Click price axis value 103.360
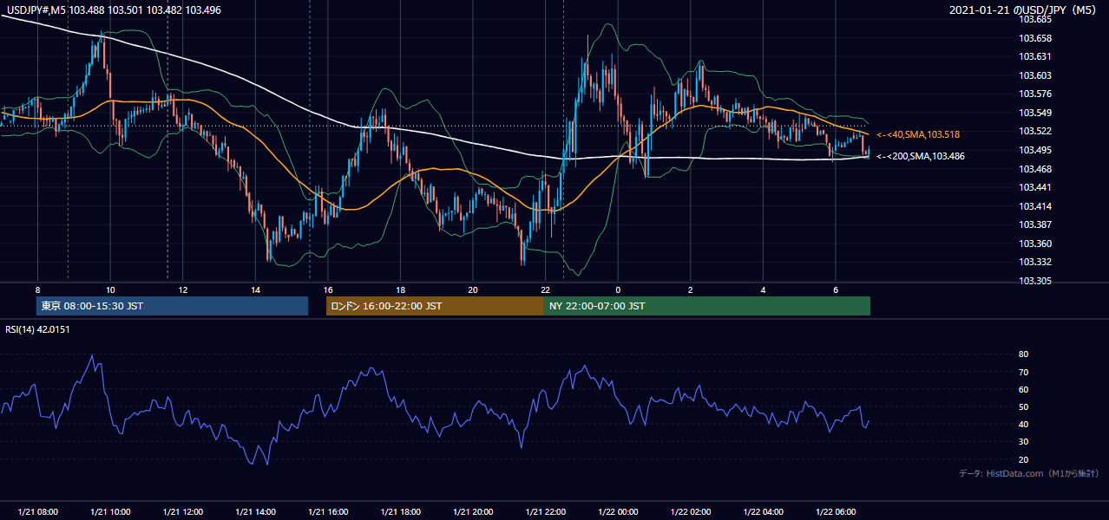 click(x=1036, y=244)
